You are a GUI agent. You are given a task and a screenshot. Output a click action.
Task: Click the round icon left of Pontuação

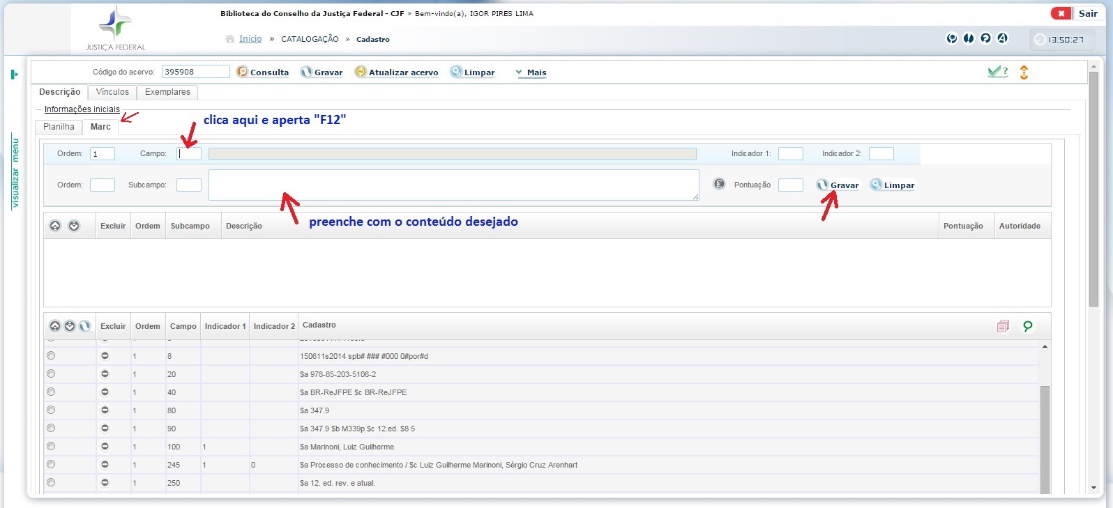(x=719, y=185)
